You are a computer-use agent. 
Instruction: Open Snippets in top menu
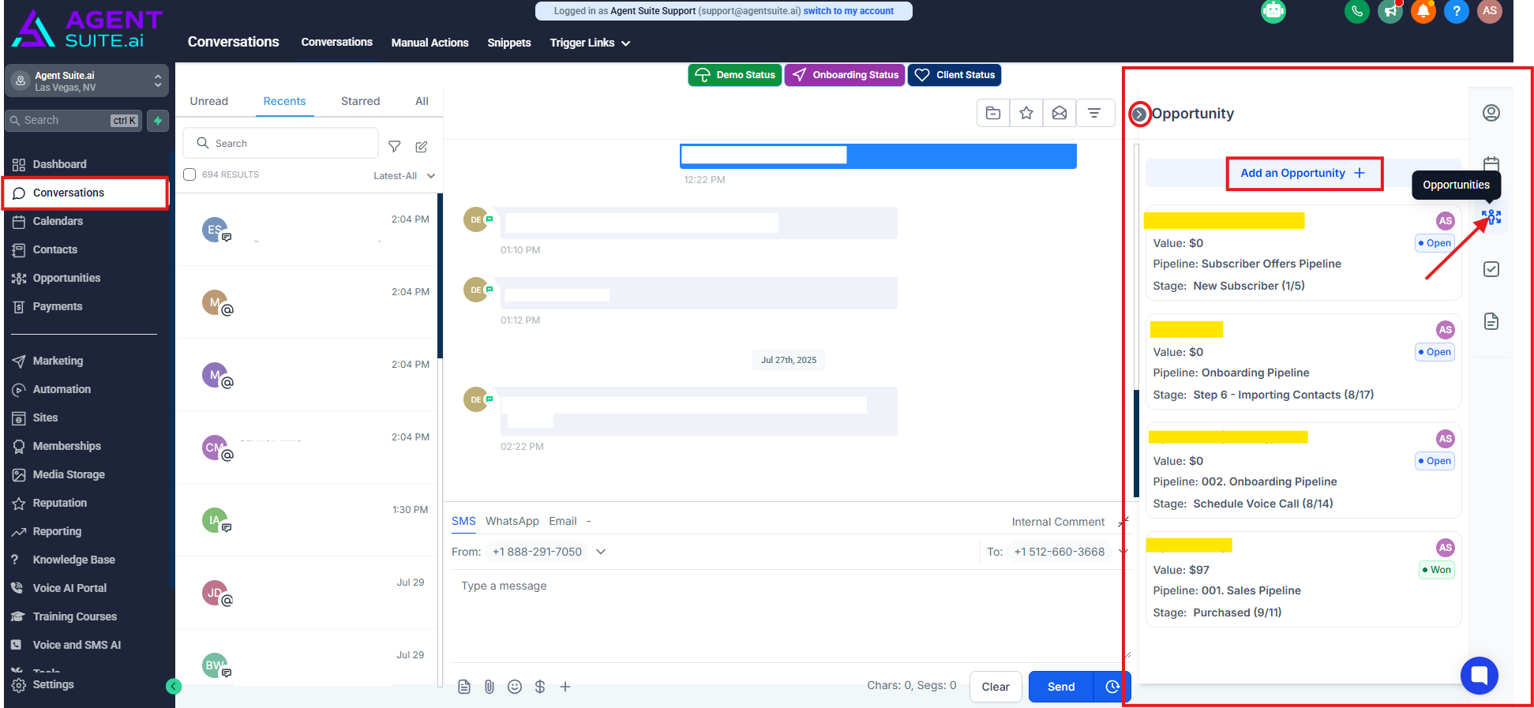[508, 43]
